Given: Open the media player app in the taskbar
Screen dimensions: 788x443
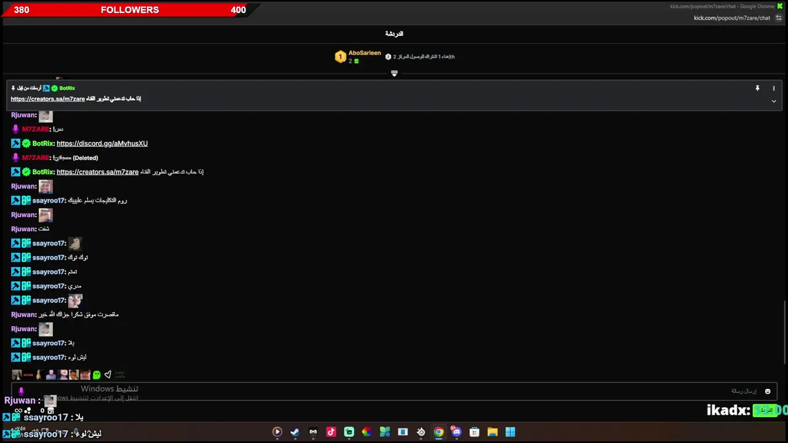Looking at the screenshot, I should pyautogui.click(x=277, y=432).
